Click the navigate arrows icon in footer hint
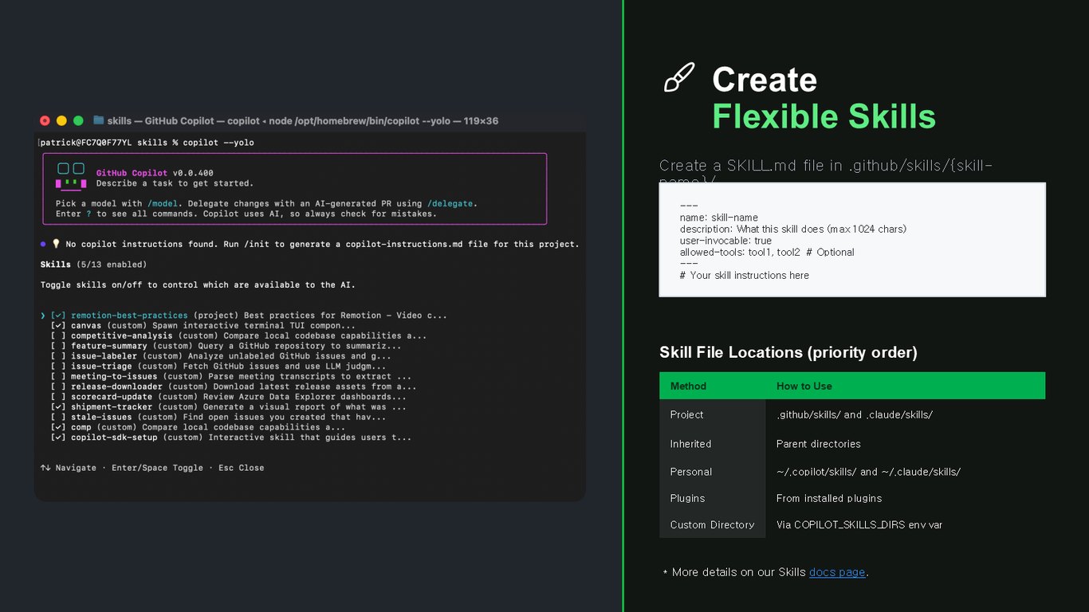This screenshot has width=1089, height=612. pyautogui.click(x=45, y=468)
